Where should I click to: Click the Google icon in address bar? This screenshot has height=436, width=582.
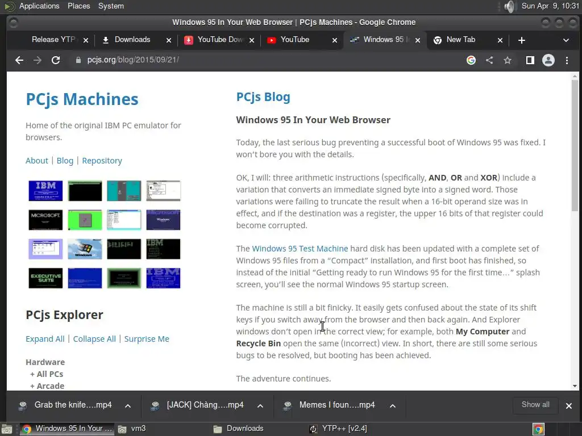[x=471, y=60]
